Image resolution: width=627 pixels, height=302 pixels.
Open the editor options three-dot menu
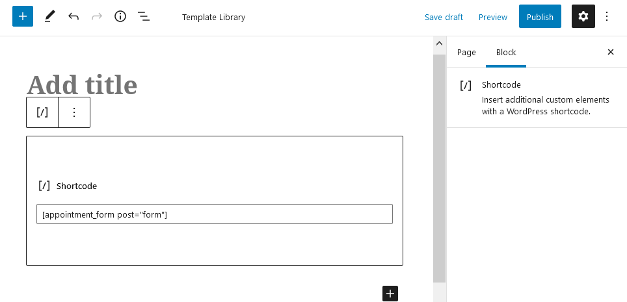pos(607,16)
